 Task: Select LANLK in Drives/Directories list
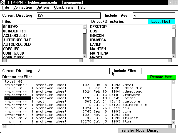[x=130, y=44]
